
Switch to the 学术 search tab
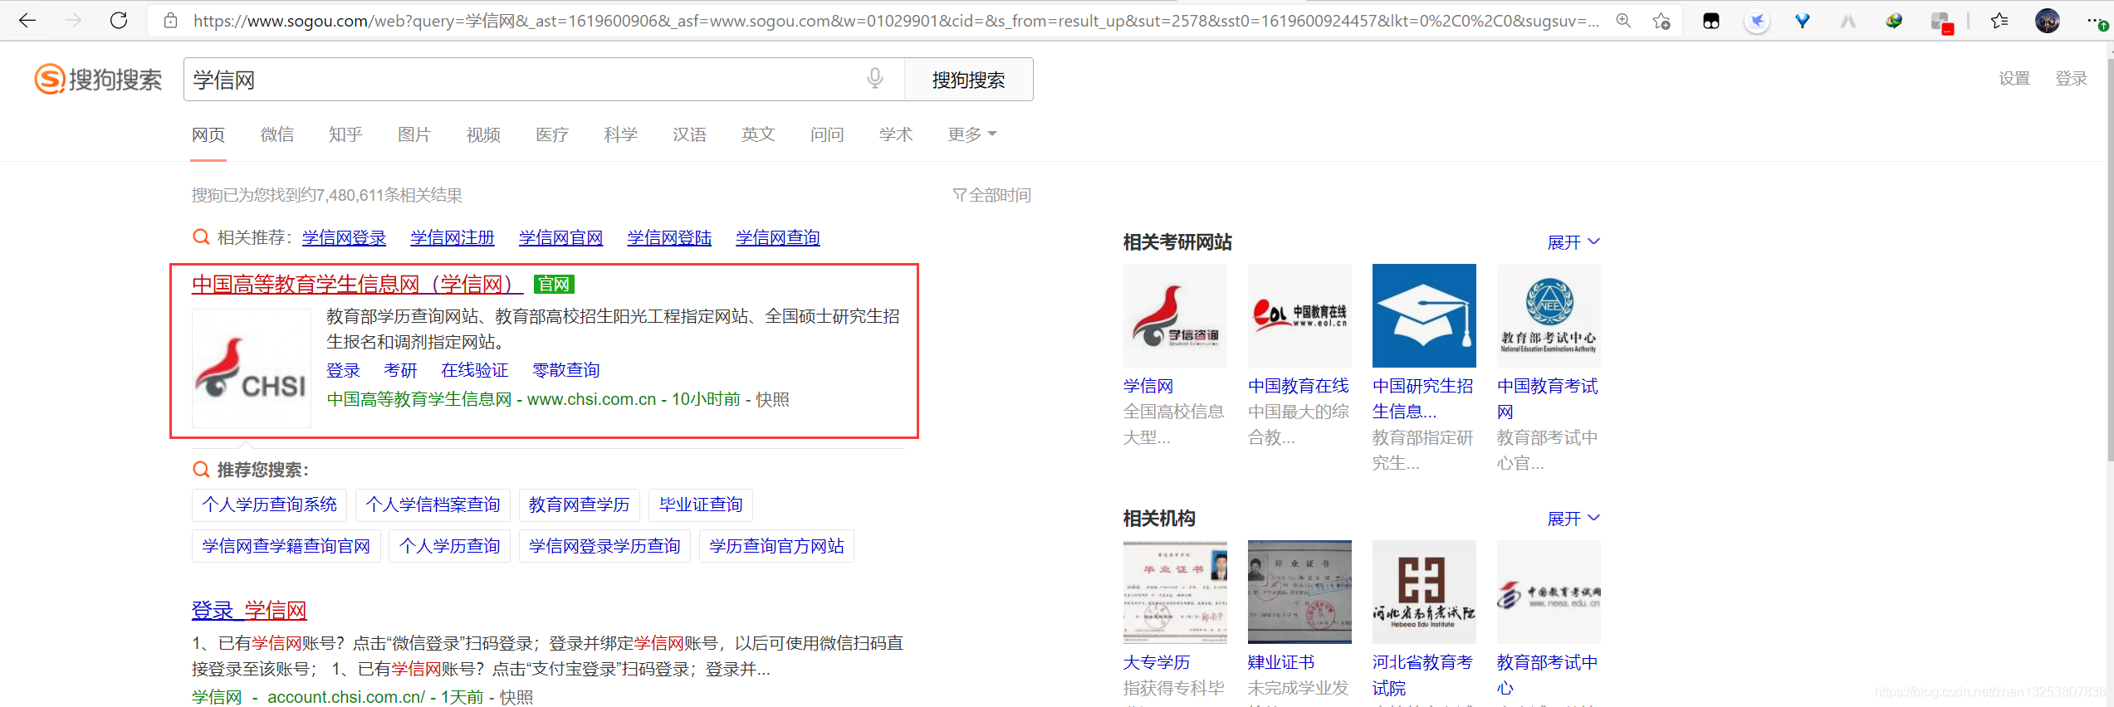click(896, 134)
